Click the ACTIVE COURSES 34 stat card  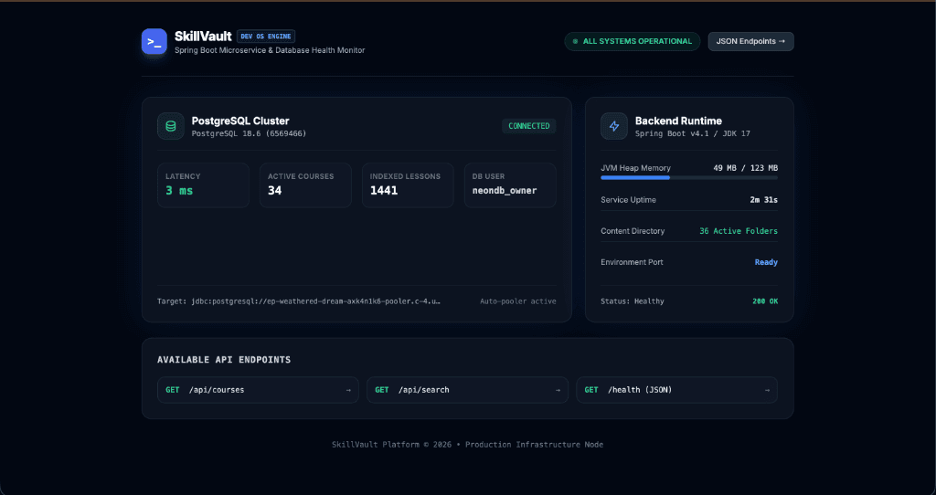click(x=305, y=184)
